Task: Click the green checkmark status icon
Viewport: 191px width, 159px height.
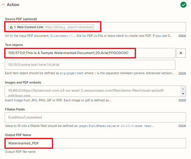Action: click(183, 5)
